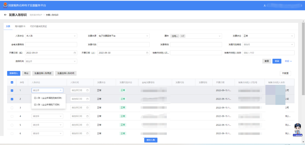This screenshot has height=145, width=305.
Task: Click the tax bureau logo in header
Action: click(5, 5)
